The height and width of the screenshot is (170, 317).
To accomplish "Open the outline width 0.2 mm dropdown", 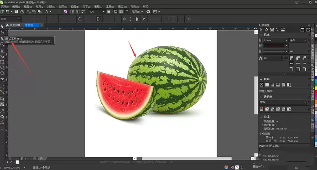I will 286,40.
